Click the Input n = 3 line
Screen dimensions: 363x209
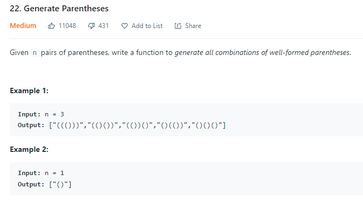(41, 114)
